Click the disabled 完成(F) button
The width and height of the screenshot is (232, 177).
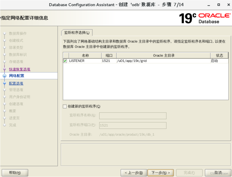tap(189, 173)
